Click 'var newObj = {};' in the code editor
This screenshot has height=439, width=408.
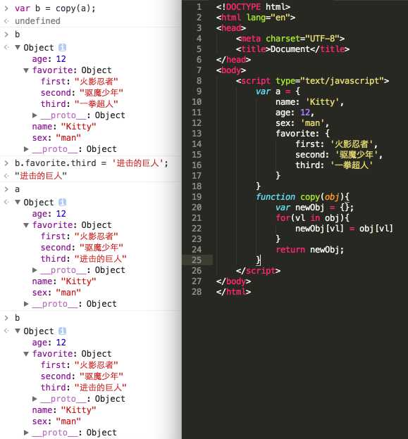coord(314,208)
